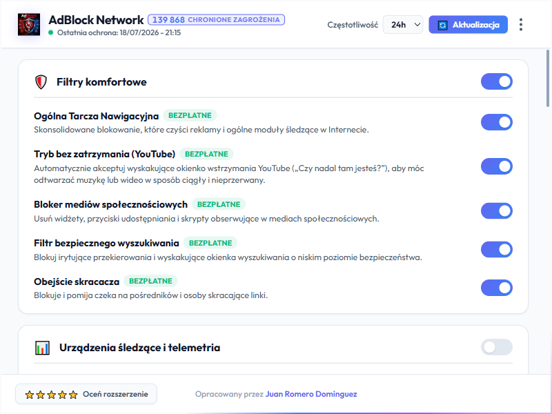Click BEZPŁATNE badge next to Filtr bezpiecznego

(210, 243)
